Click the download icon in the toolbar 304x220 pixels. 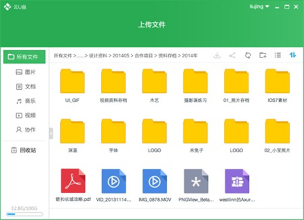point(217,55)
